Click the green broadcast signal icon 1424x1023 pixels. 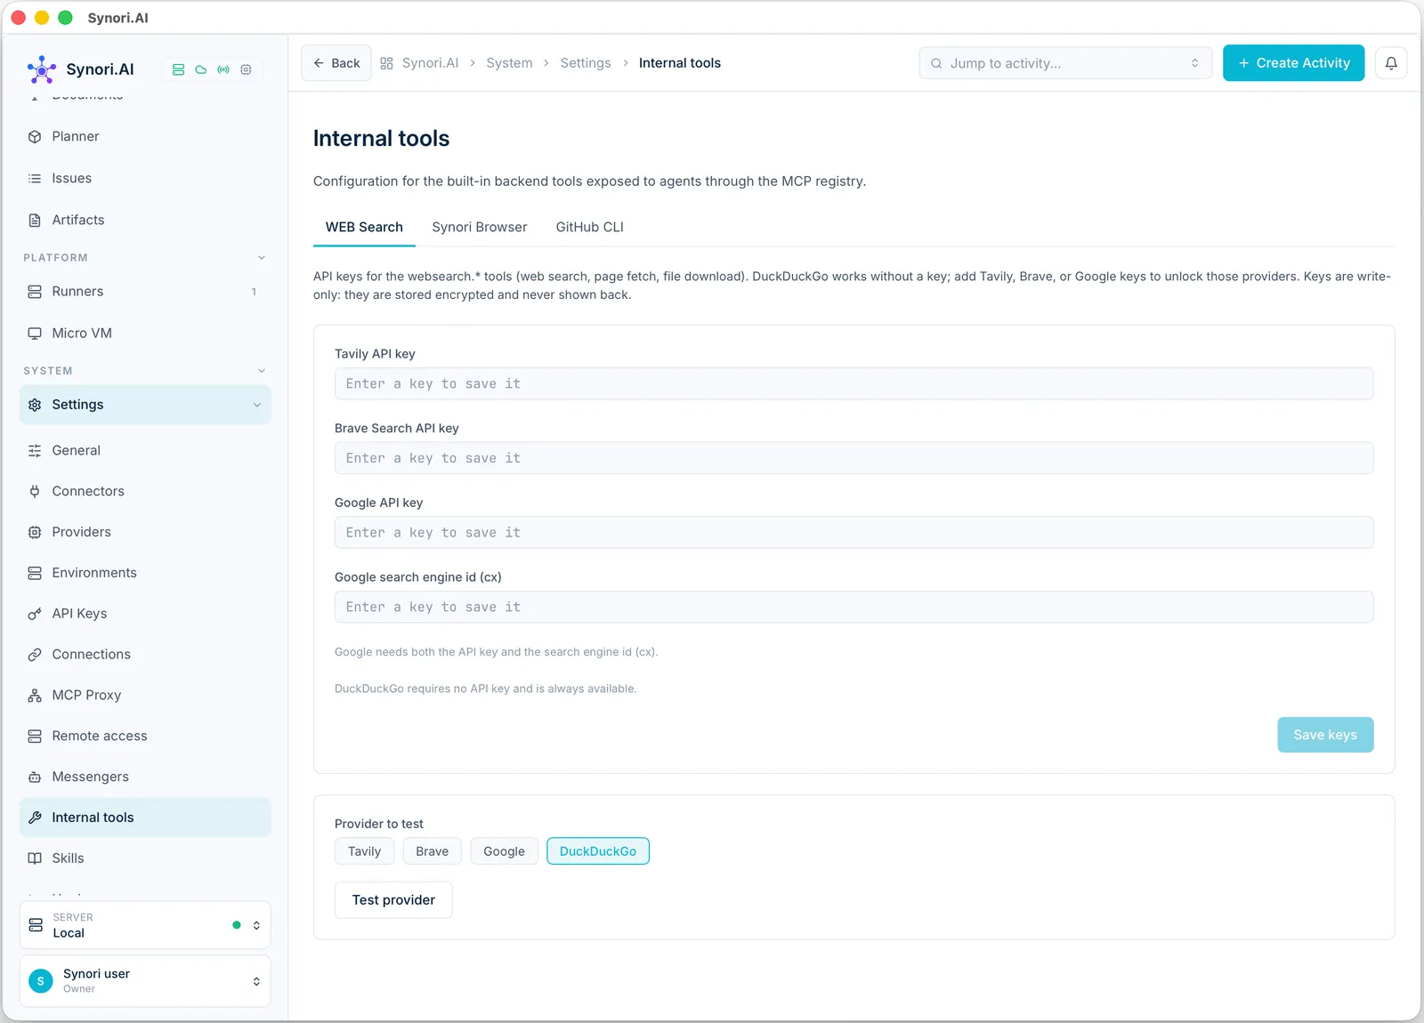[x=223, y=69]
